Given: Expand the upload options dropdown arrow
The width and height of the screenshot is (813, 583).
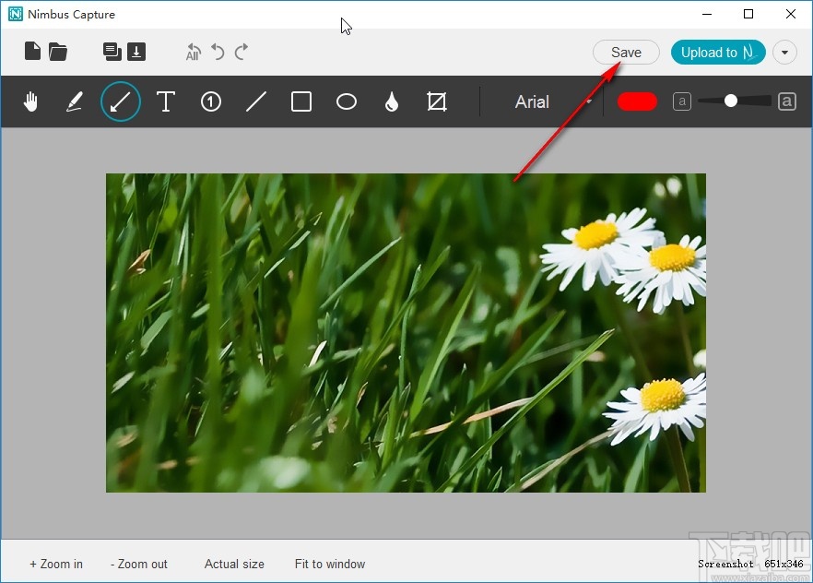Looking at the screenshot, I should coord(784,53).
